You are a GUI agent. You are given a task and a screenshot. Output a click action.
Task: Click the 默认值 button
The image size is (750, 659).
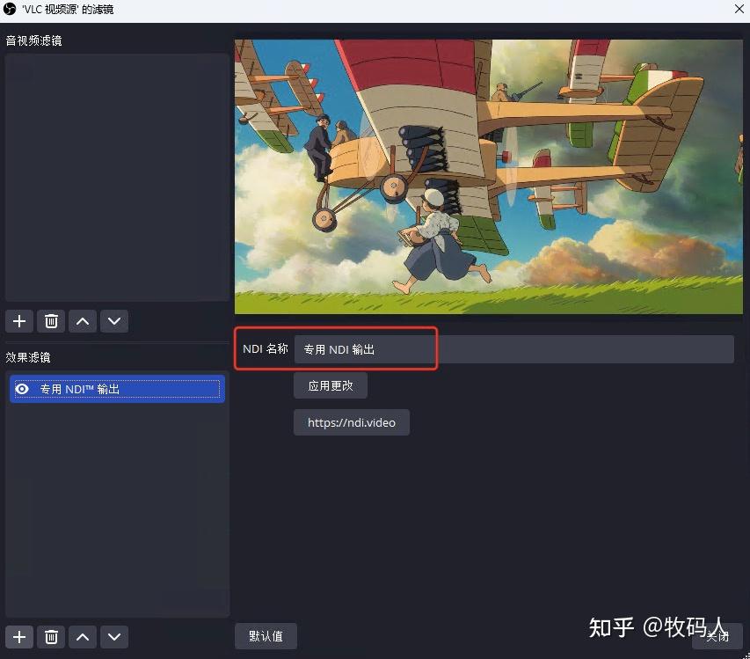tap(266, 635)
